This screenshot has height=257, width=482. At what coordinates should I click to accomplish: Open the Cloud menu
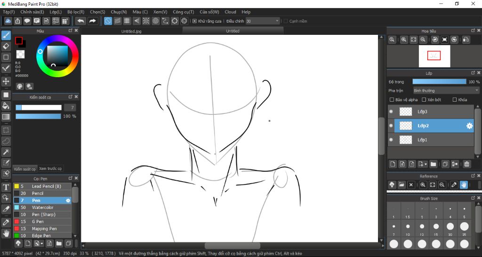click(230, 12)
